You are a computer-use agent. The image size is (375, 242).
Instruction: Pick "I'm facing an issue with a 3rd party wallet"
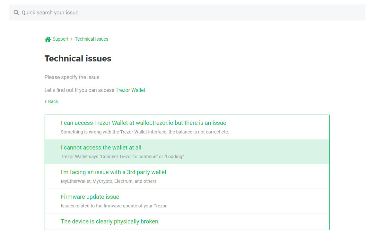coord(114,172)
